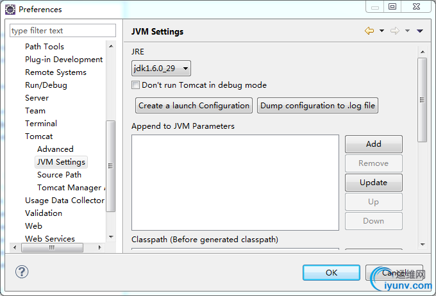The image size is (436, 296).
Task: Click tree horizontal scroll left arrow
Action: [x=15, y=247]
